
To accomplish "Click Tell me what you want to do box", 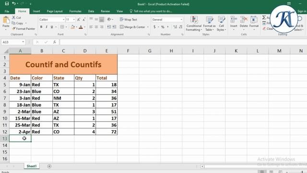I will [x=151, y=11].
